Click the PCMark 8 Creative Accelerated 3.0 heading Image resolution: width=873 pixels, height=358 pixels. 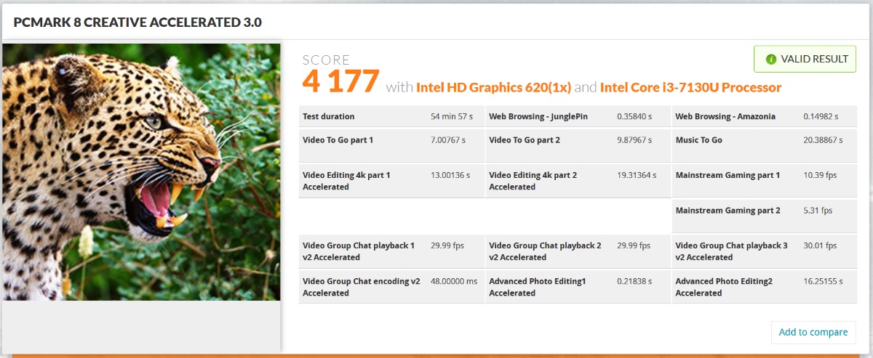click(x=138, y=23)
